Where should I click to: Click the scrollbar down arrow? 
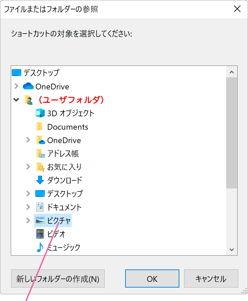232,250
